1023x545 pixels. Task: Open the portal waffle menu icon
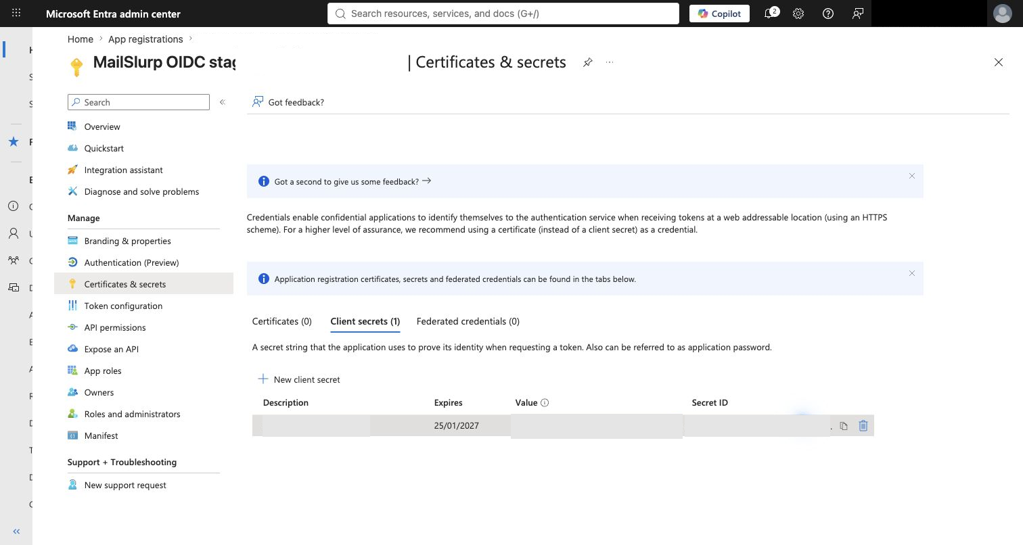coord(16,13)
